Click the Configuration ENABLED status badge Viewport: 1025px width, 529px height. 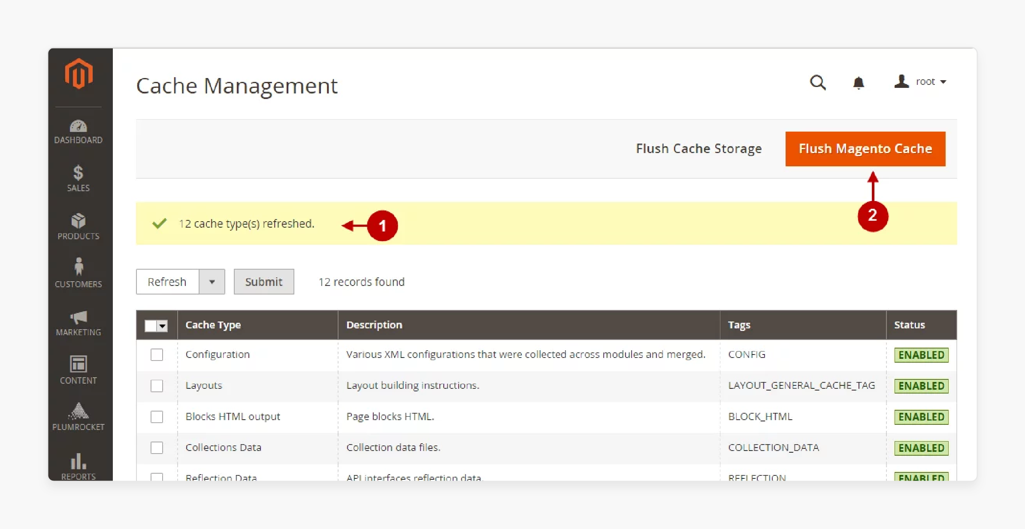coord(921,355)
